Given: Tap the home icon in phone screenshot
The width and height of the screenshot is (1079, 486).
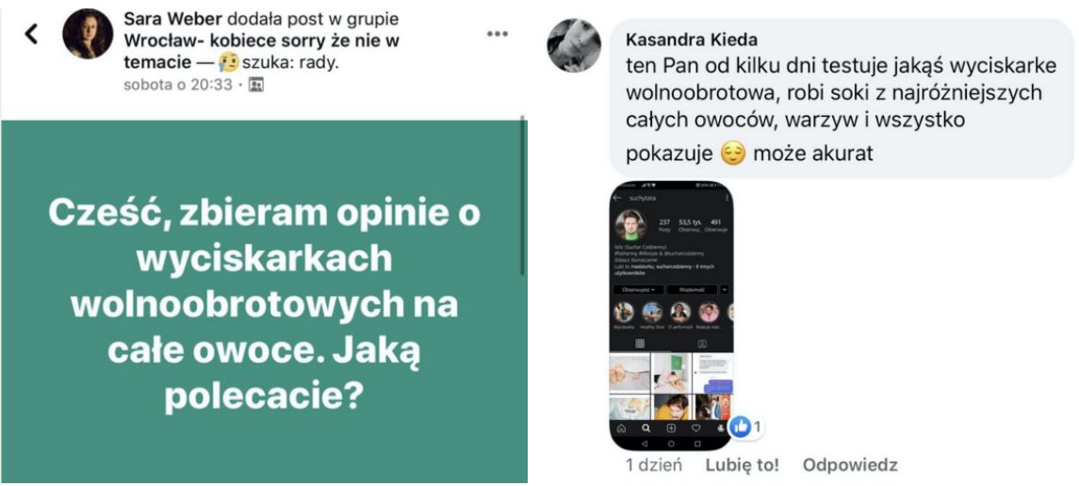Looking at the screenshot, I should [621, 428].
